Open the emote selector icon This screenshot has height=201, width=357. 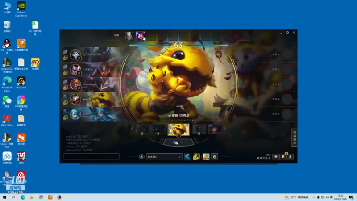point(215,157)
